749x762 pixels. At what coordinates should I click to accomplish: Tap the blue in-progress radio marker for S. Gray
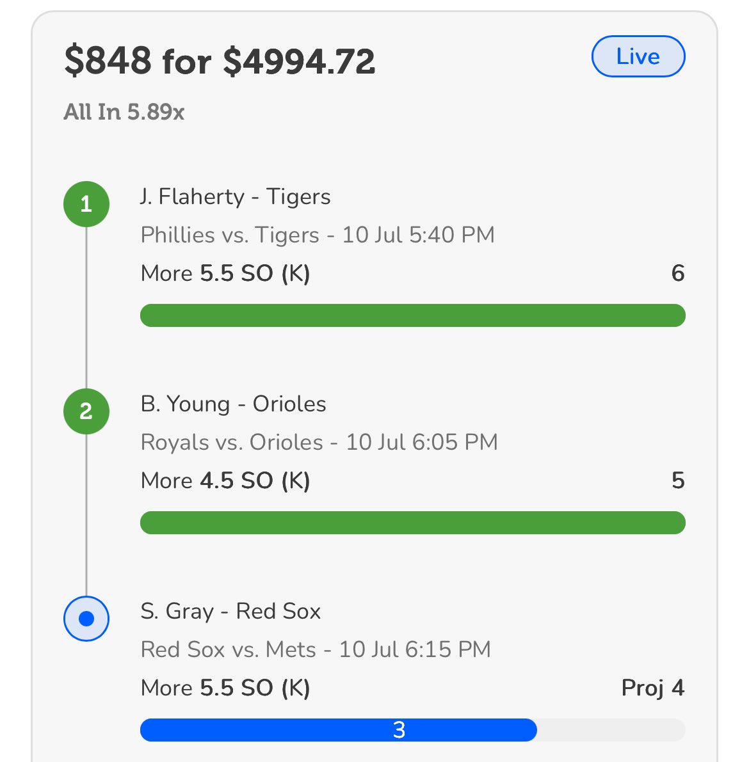click(86, 619)
